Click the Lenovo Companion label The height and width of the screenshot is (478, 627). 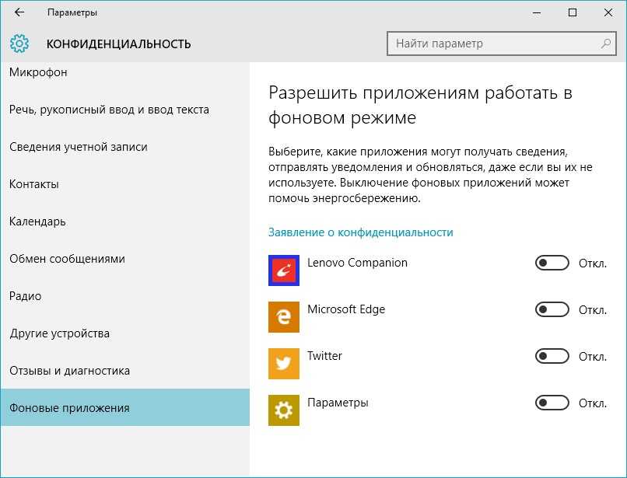tap(358, 263)
